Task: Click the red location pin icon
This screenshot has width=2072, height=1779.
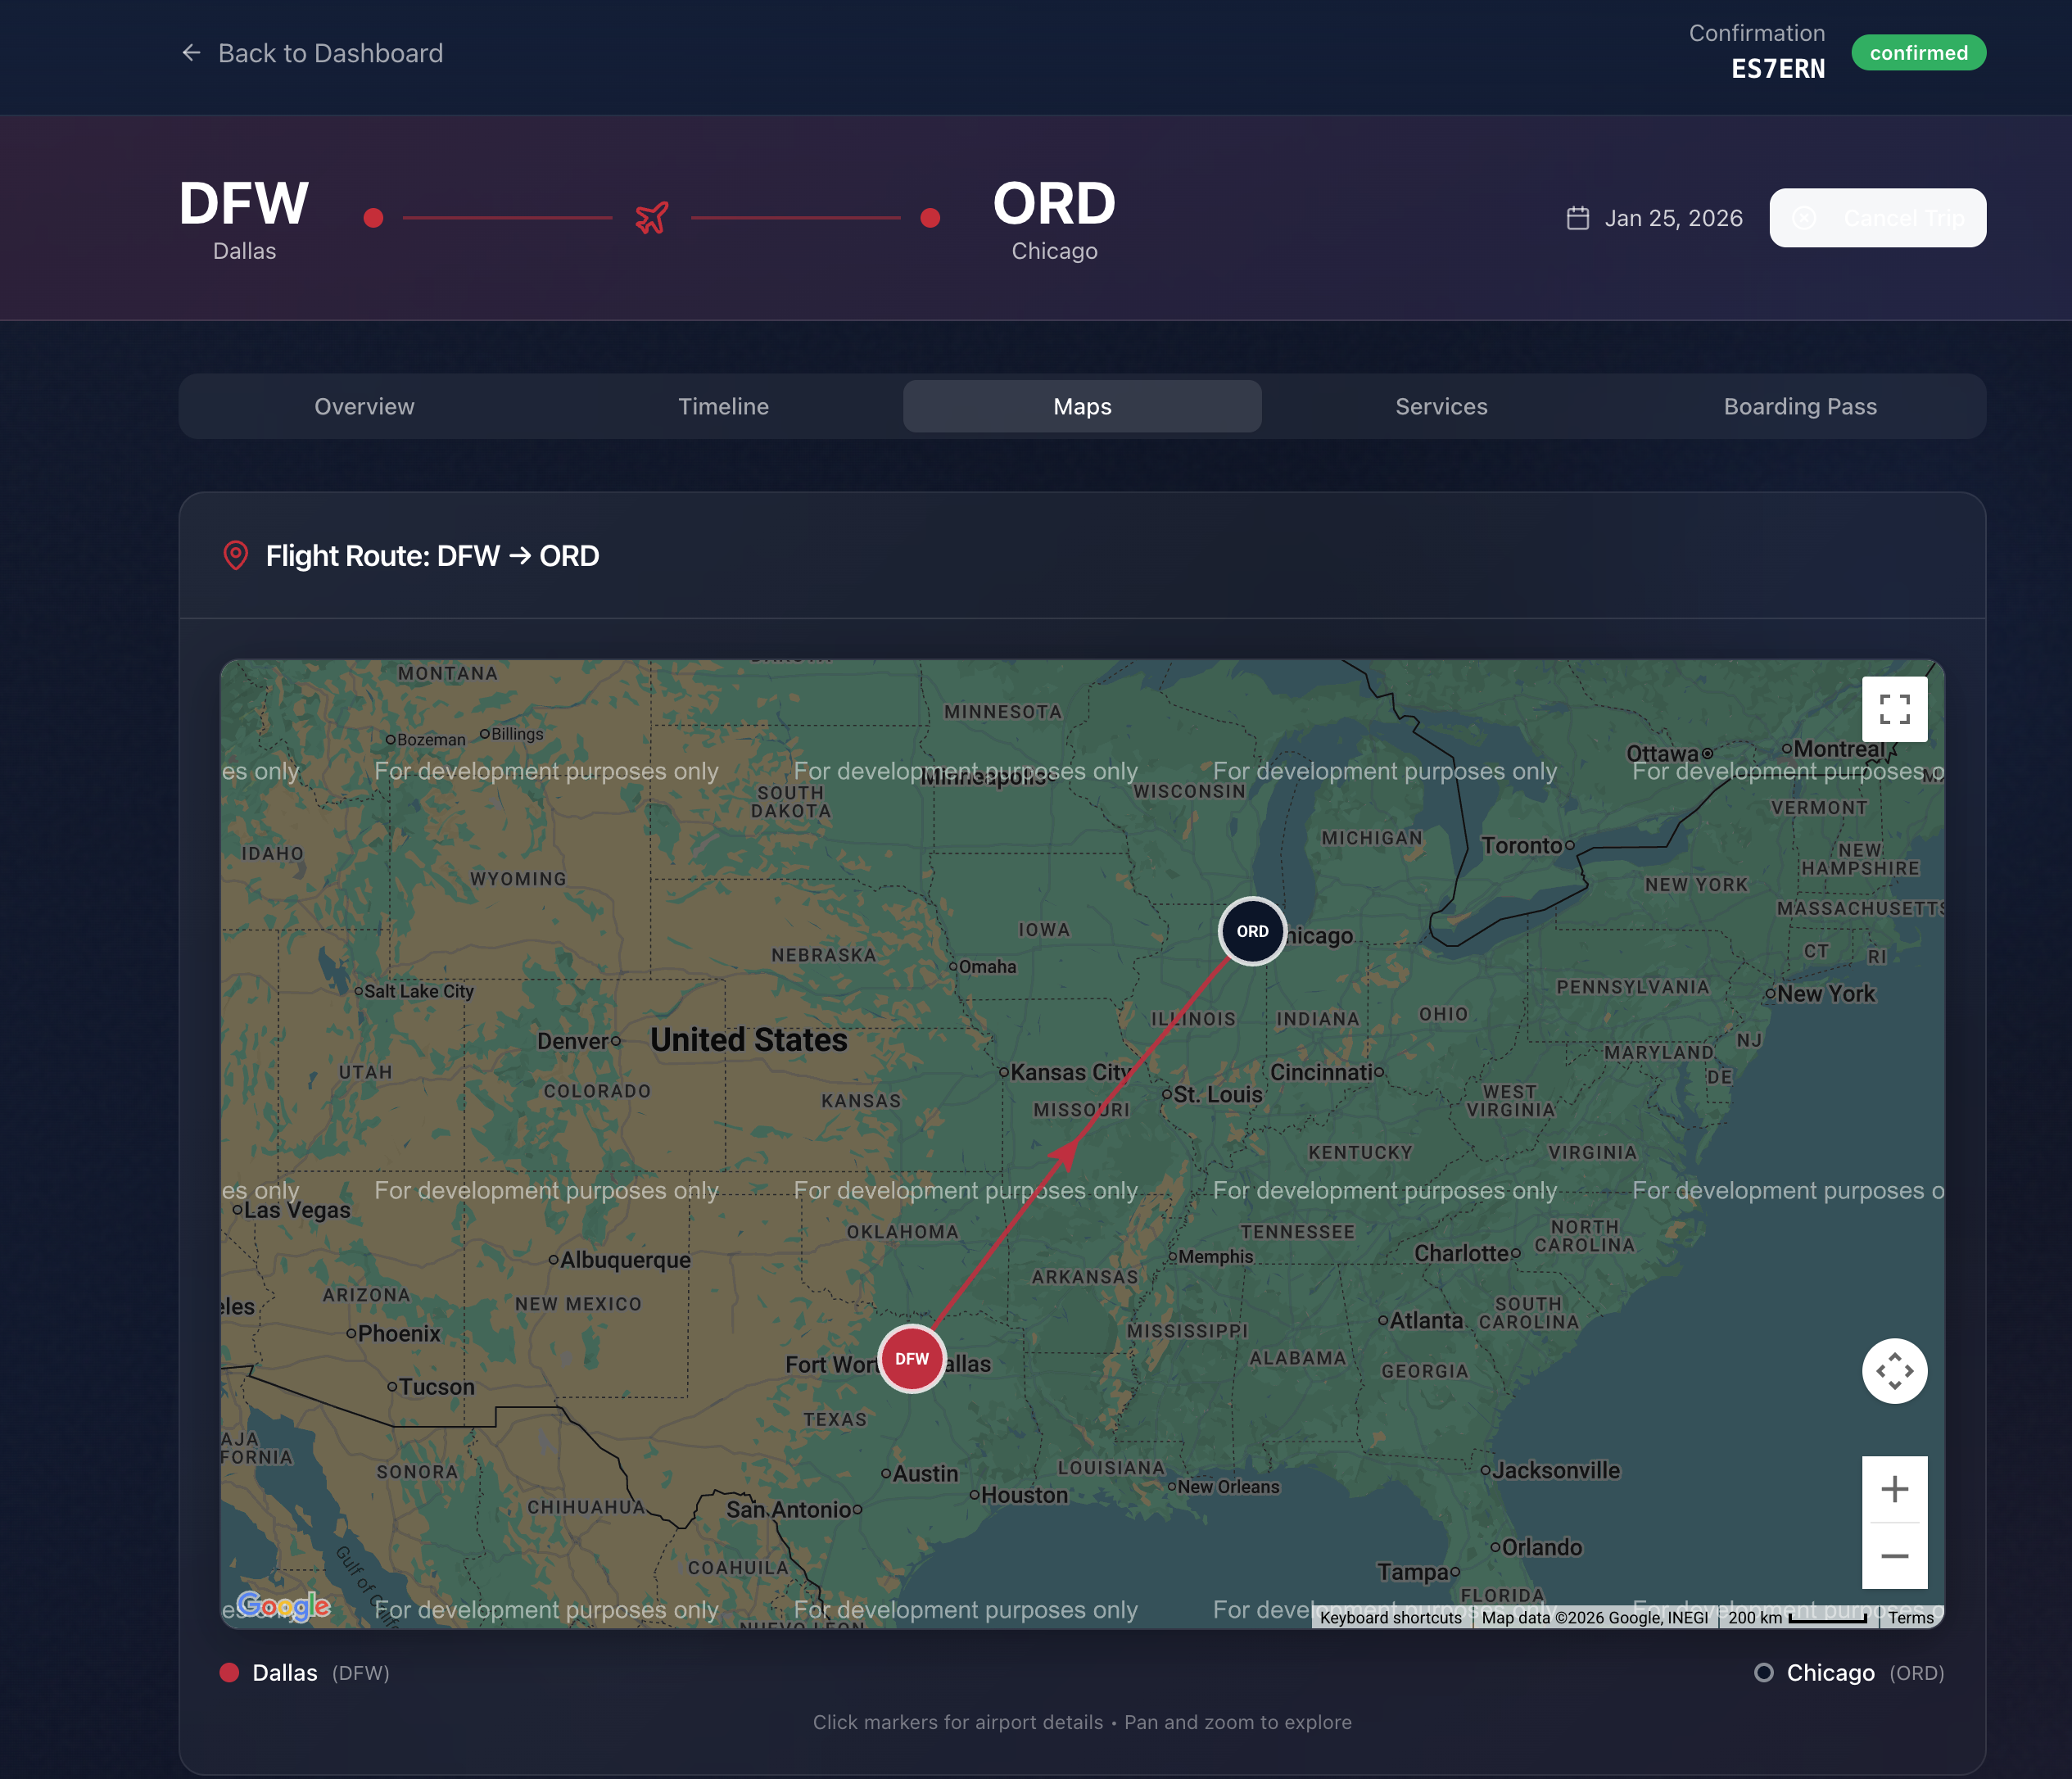Action: [x=235, y=556]
